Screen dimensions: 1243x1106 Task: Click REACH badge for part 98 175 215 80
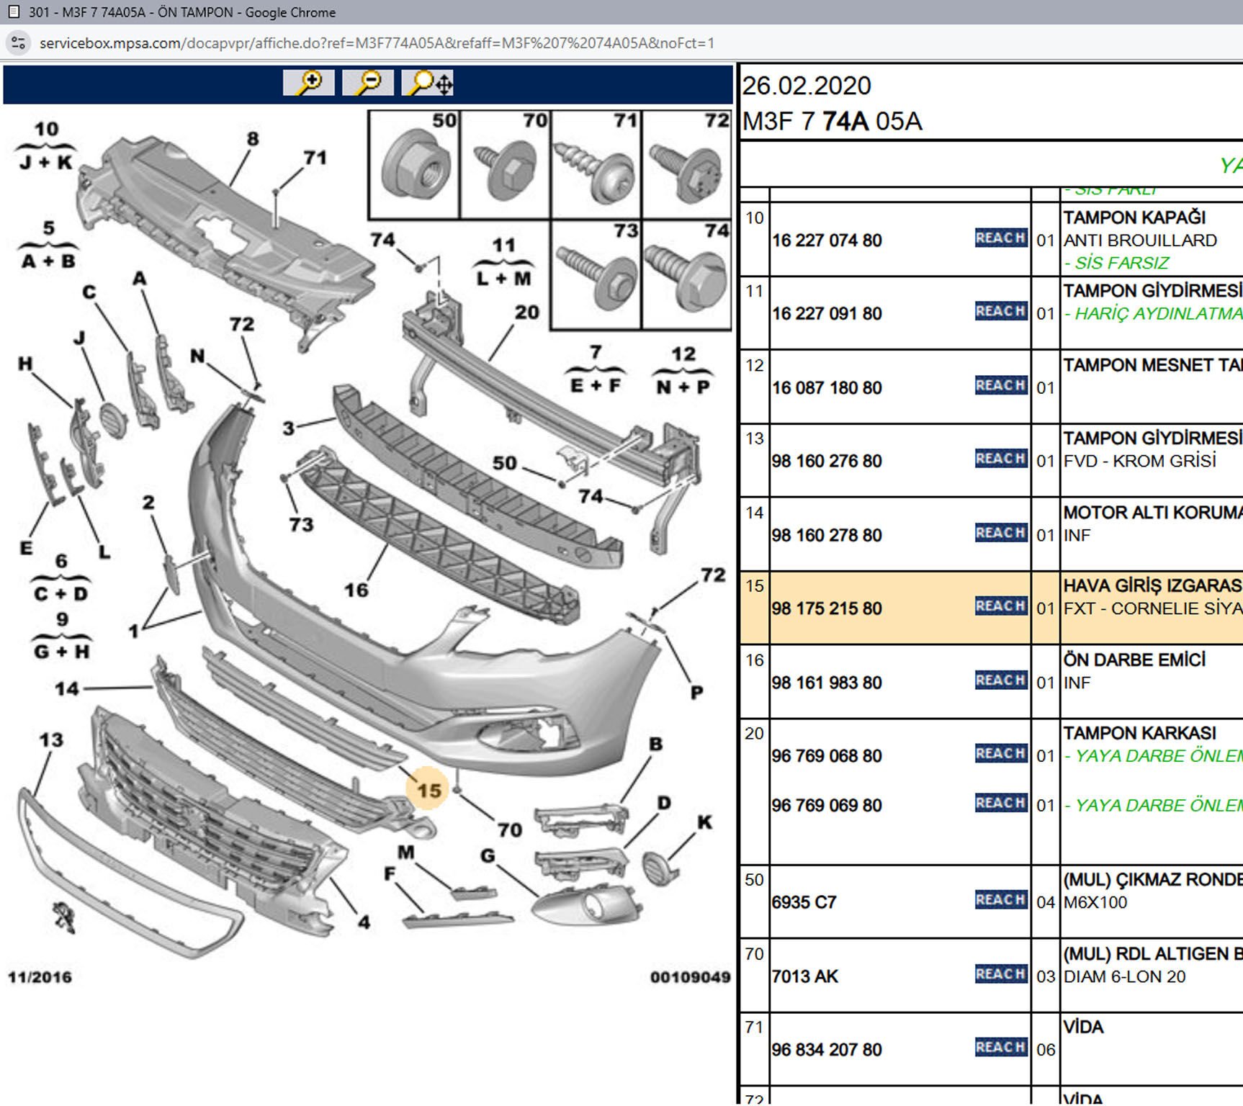1000,606
